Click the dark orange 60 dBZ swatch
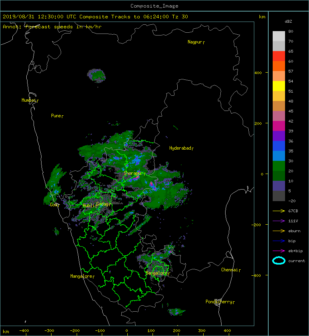Screen dimensions: 309x336 point(279,66)
